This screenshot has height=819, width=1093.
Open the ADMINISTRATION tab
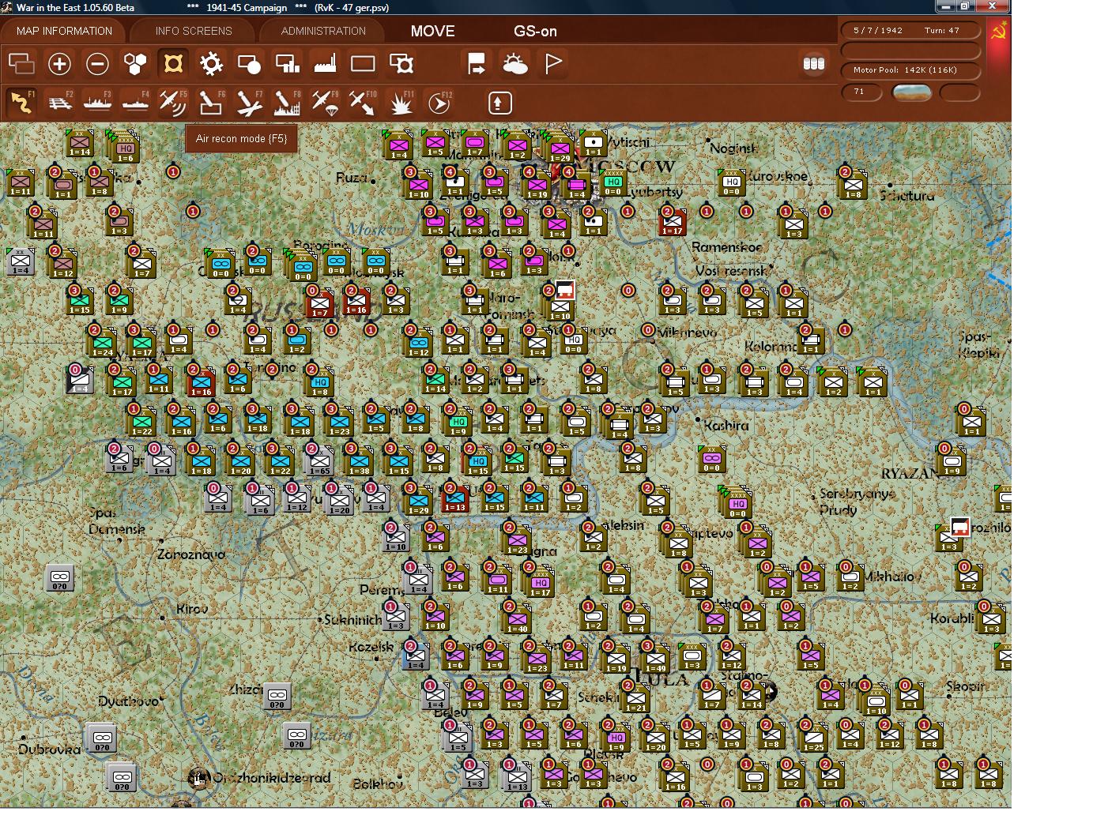tap(323, 31)
